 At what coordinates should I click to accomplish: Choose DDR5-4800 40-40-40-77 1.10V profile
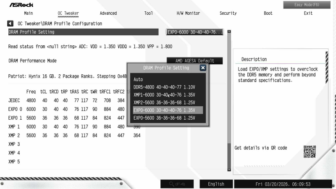[x=164, y=87]
